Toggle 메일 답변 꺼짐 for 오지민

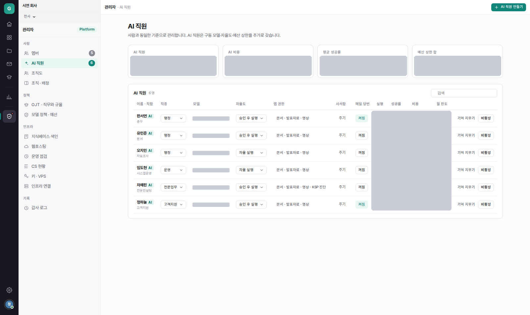pyautogui.click(x=361, y=153)
